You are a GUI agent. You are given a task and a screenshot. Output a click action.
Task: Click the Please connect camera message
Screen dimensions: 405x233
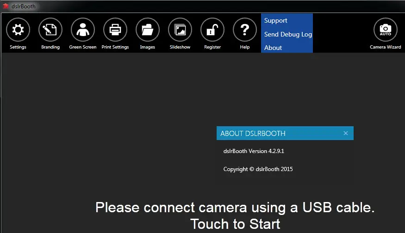pos(235,208)
